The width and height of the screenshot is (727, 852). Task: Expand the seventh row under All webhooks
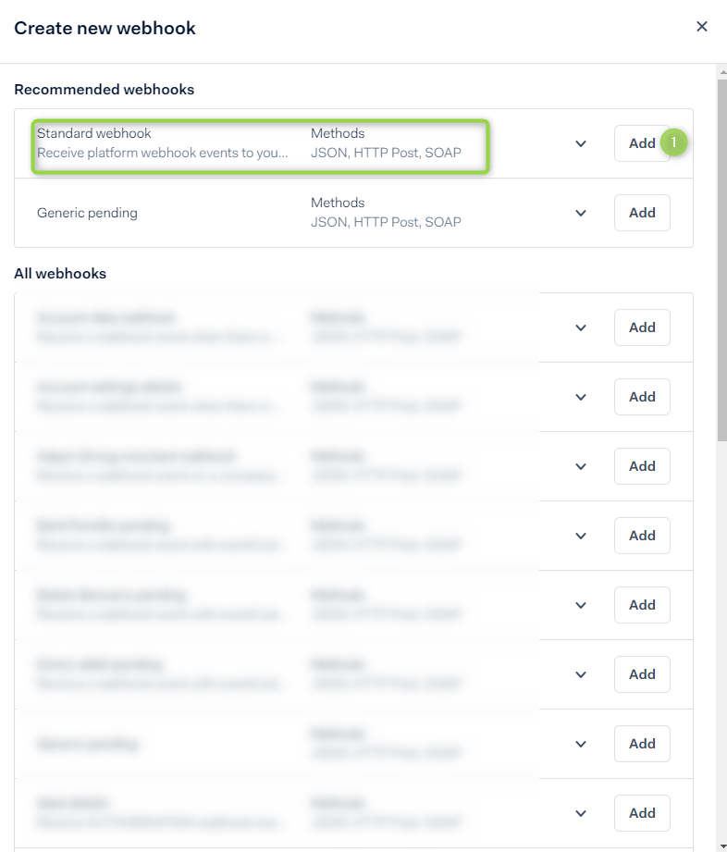pyautogui.click(x=580, y=744)
